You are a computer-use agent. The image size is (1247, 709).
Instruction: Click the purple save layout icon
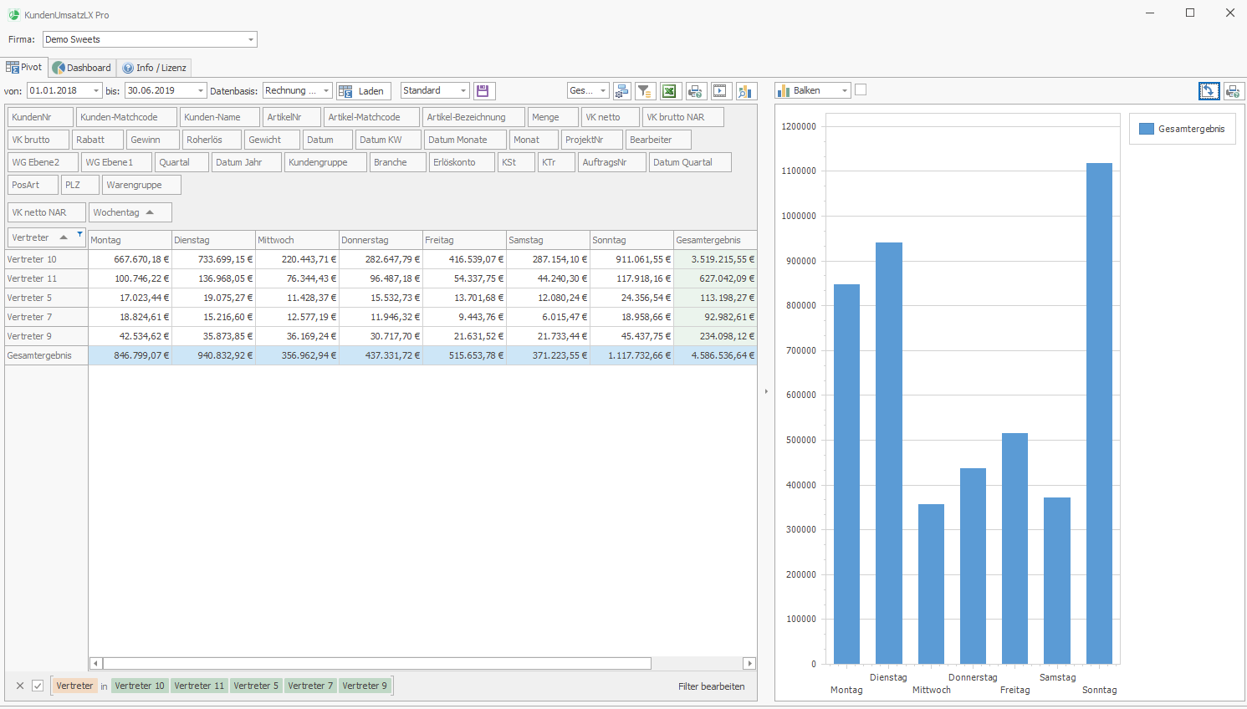pos(483,91)
